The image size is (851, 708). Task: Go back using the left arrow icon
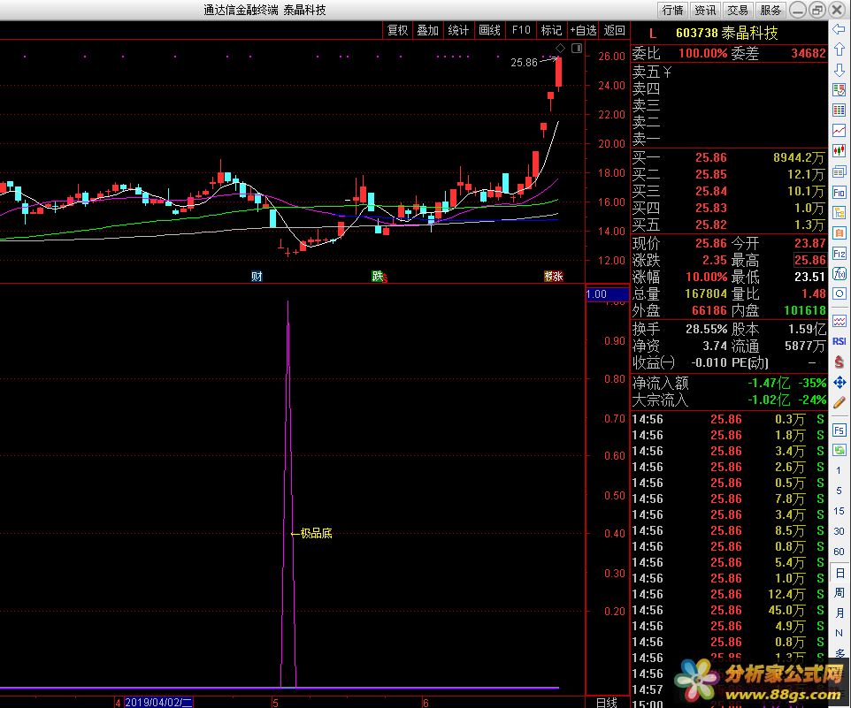tap(839, 30)
